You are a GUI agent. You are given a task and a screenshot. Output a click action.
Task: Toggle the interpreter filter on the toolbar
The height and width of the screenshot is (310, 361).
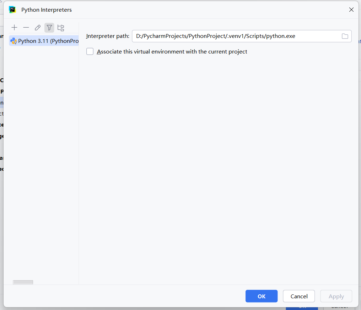click(49, 27)
